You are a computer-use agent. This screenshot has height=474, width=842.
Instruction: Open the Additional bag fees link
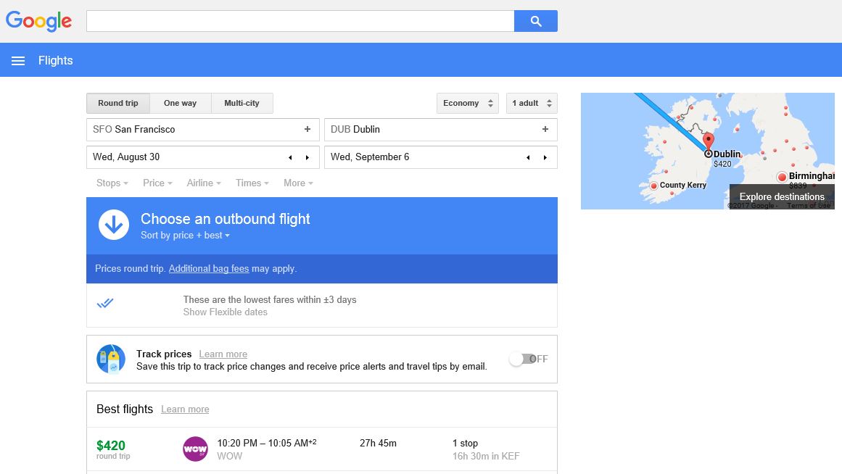tap(209, 269)
